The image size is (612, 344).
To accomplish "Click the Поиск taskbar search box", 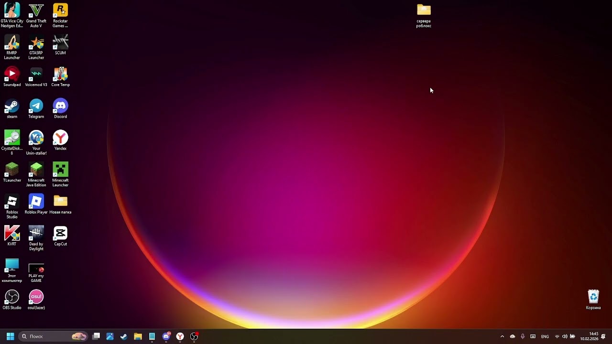I will coord(53,336).
